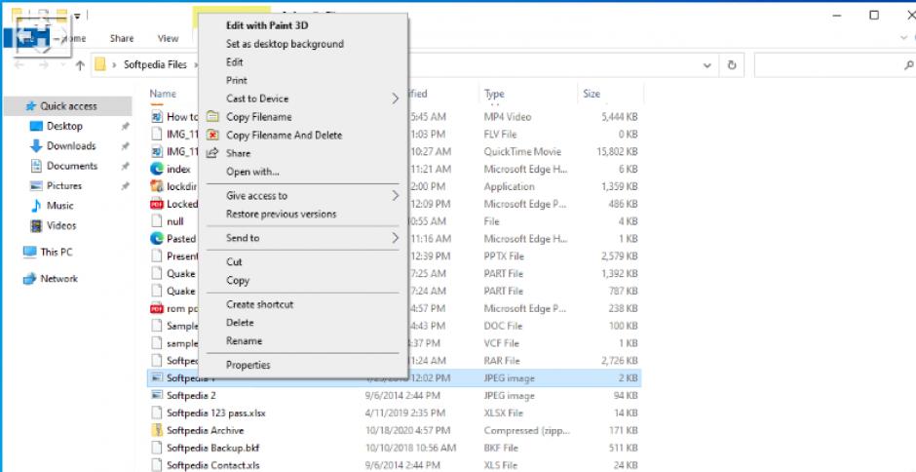The image size is (916, 472).
Task: Open Videos in the navigation pane
Action: (x=61, y=226)
